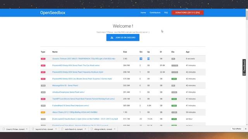
Task: Open the torrent link in the 391.4M row
Action: 68,92
